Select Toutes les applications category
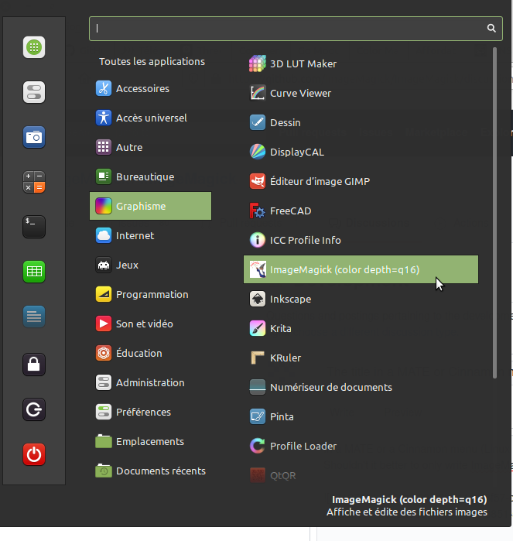 point(150,61)
